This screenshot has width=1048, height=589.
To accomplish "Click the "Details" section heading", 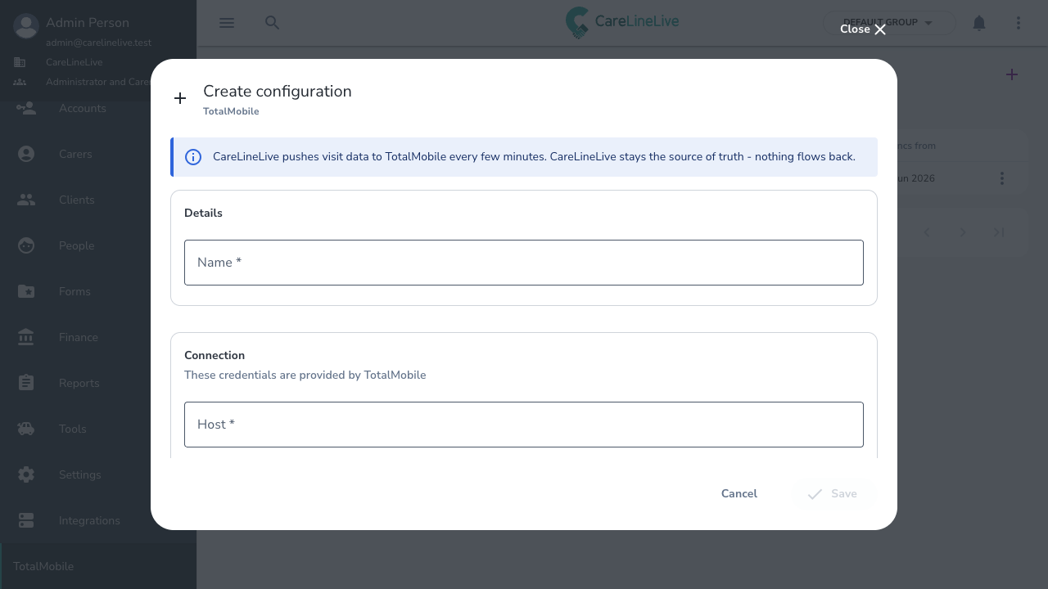I will (203, 213).
